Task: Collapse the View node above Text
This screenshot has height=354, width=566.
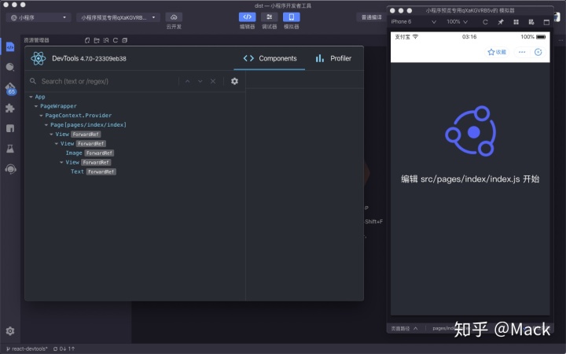Action: click(61, 163)
